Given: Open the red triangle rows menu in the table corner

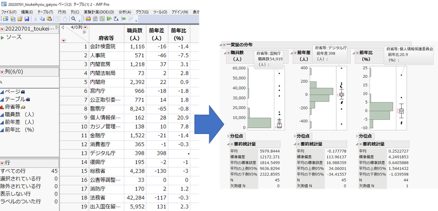Looking at the screenshot, I should click(x=64, y=41).
